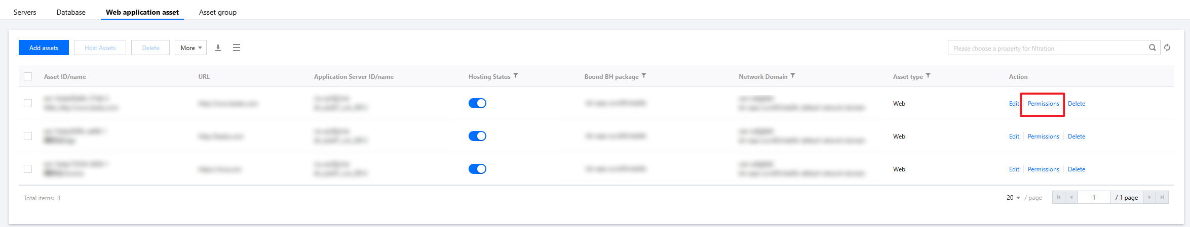Image resolution: width=1190 pixels, height=227 pixels.
Task: Open the column settings list icon
Action: tap(236, 48)
